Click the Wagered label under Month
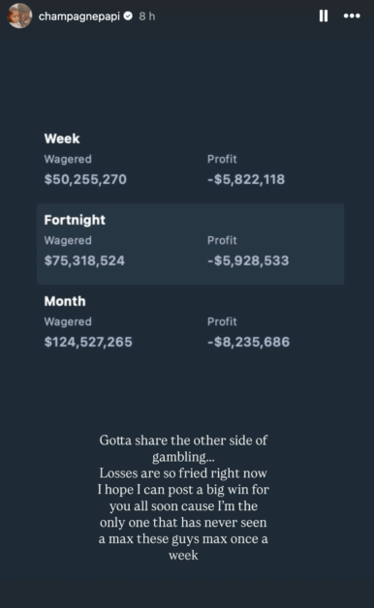 68,321
